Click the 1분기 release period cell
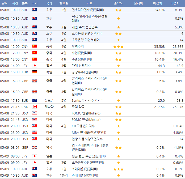Viewport: 185px width, 179px height. (64, 176)
